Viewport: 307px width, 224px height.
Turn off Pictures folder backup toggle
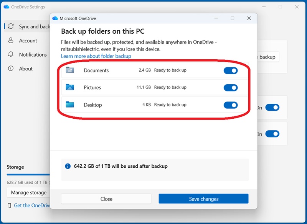click(x=231, y=88)
